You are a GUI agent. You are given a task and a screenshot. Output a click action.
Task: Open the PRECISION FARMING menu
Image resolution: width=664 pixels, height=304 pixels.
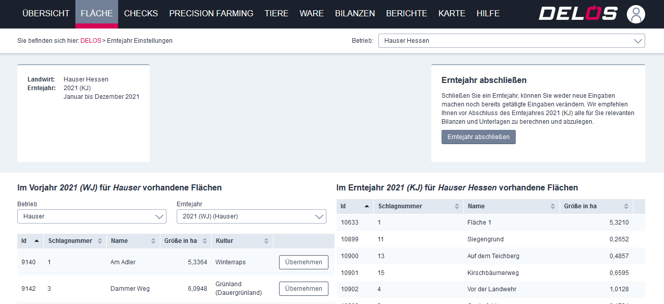(211, 14)
